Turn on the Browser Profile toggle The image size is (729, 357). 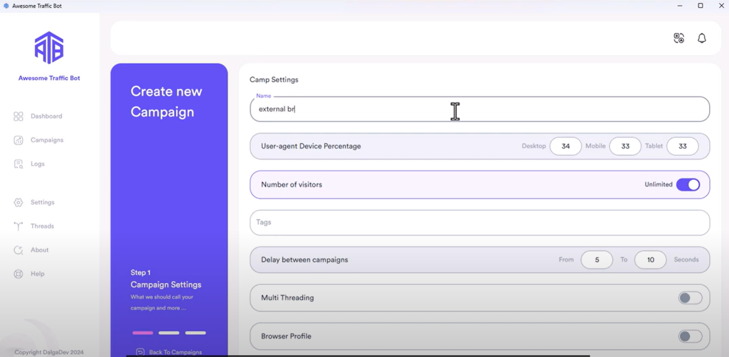[x=690, y=336]
